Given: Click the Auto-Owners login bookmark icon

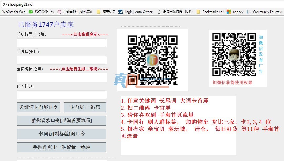Looking at the screenshot, I should point(120,12).
